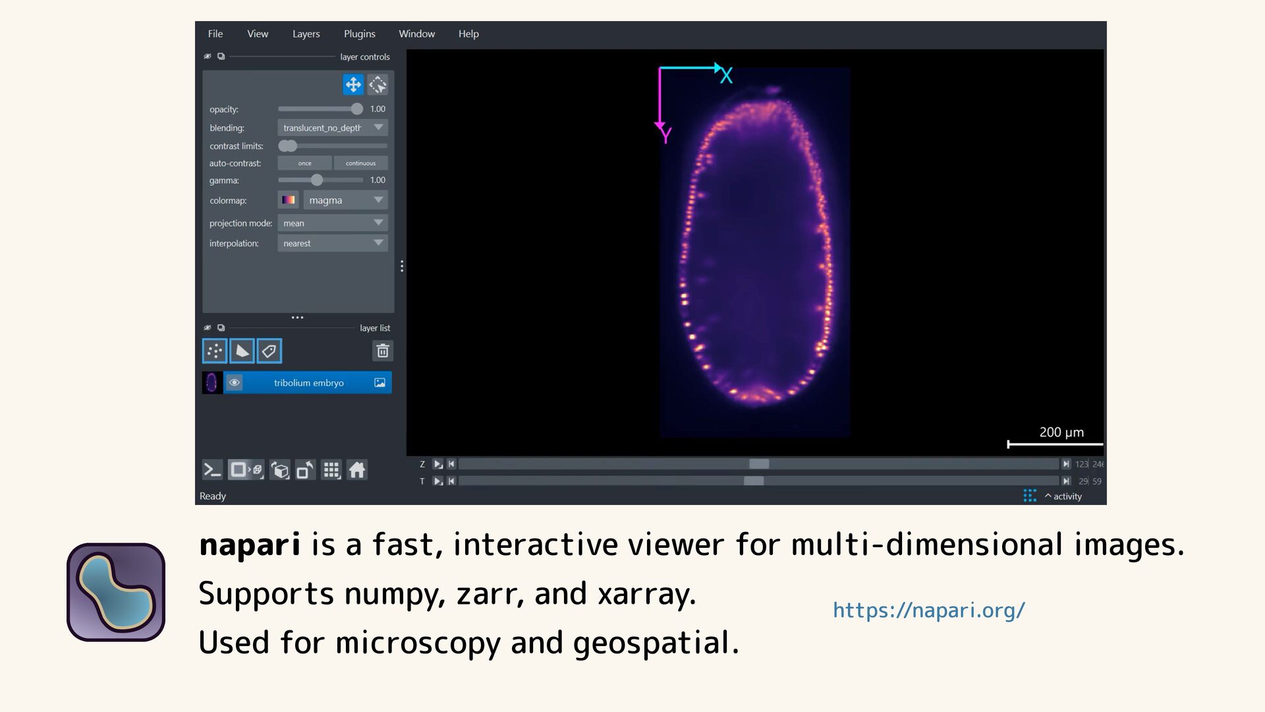Click the Ready status text
Image resolution: width=1265 pixels, height=712 pixels.
[x=213, y=496]
